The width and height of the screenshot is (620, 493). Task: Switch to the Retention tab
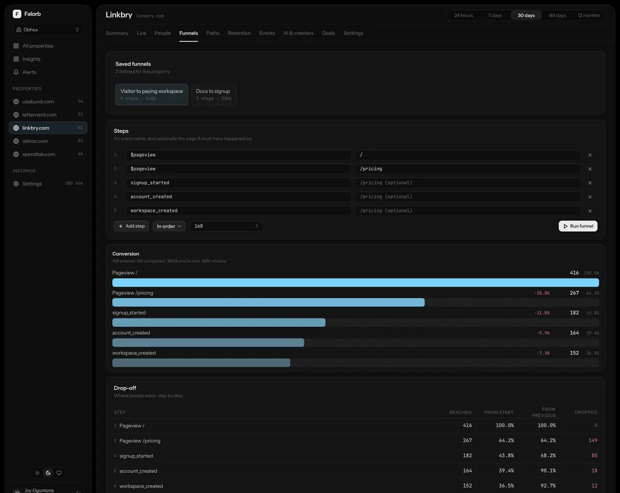(239, 33)
